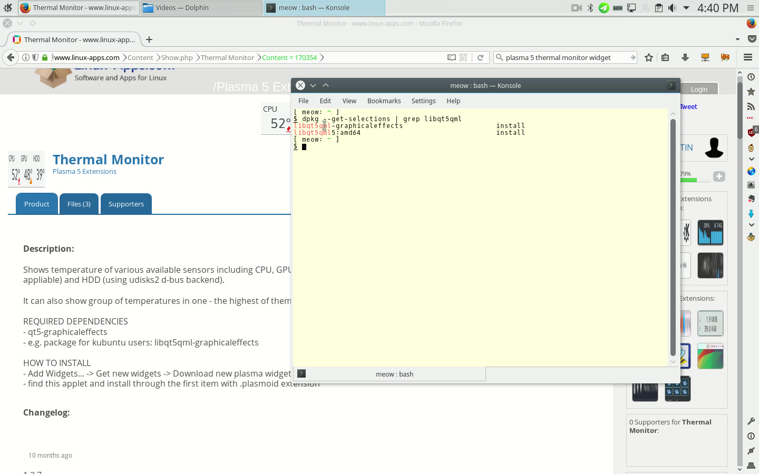Viewport: 759px width, 474px height.
Task: Open the 28% 8.74G monitor extension thumbnail
Action: (711, 233)
